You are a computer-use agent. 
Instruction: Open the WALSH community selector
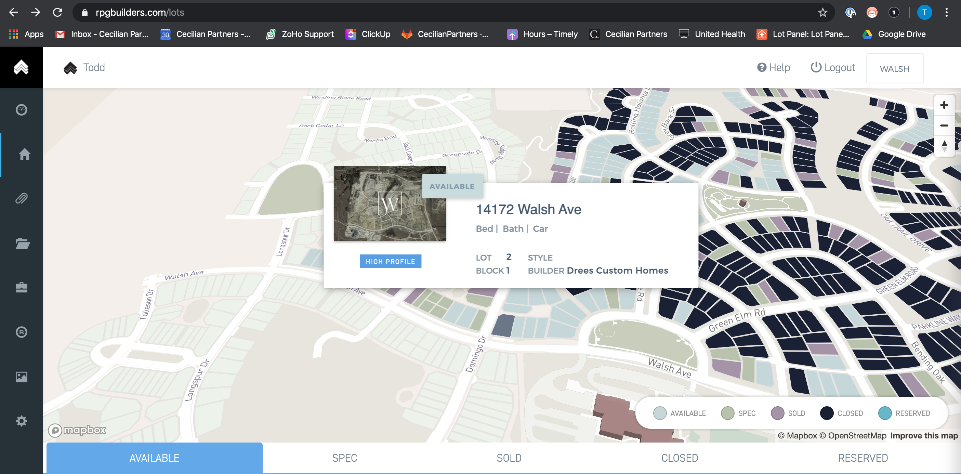tap(894, 69)
